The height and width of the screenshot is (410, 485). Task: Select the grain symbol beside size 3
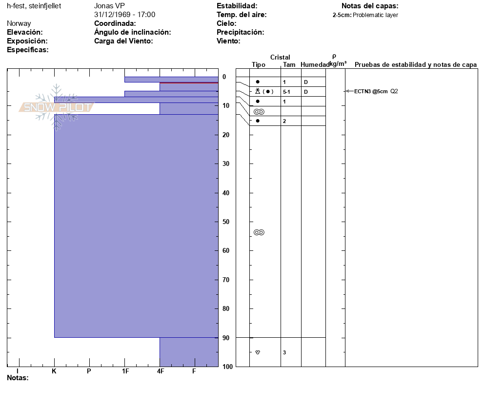point(258,352)
